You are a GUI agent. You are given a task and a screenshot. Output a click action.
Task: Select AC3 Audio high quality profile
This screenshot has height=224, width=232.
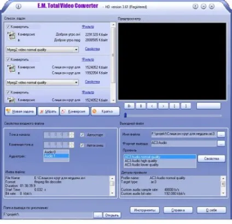(160, 161)
